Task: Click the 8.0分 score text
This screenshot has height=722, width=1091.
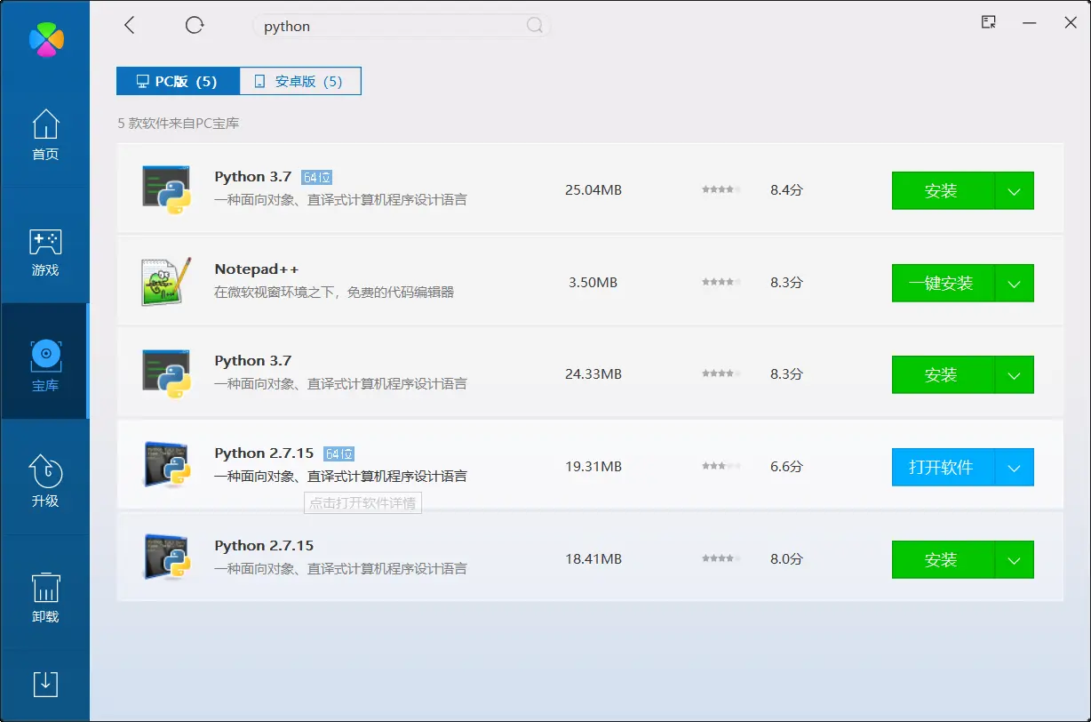Action: point(786,558)
